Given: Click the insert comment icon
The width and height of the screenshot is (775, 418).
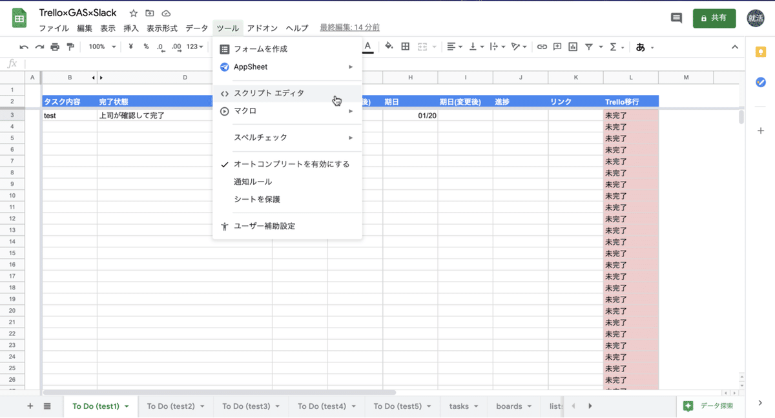Looking at the screenshot, I should coord(557,47).
